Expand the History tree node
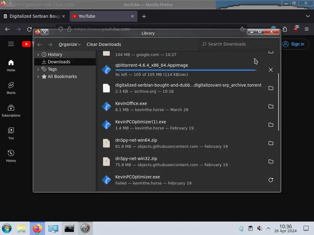This screenshot has height=235, width=314. coord(38,54)
